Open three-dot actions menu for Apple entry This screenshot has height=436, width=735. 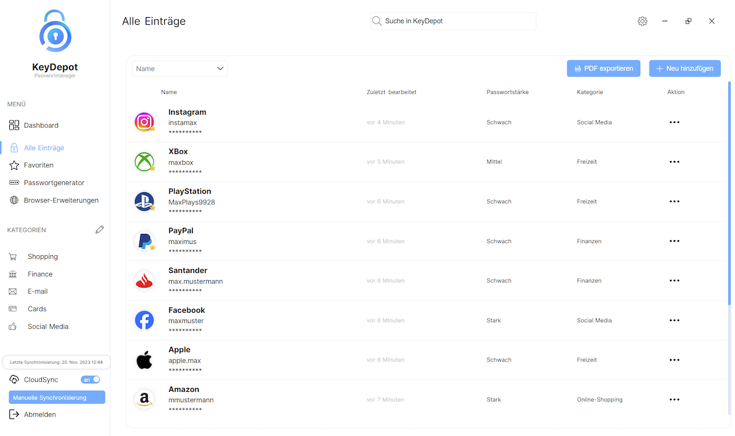674,360
